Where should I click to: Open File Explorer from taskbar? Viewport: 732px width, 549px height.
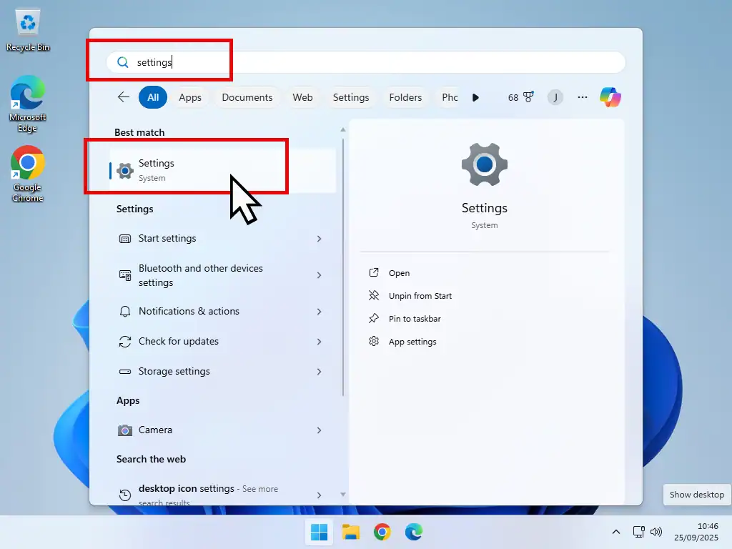click(350, 532)
